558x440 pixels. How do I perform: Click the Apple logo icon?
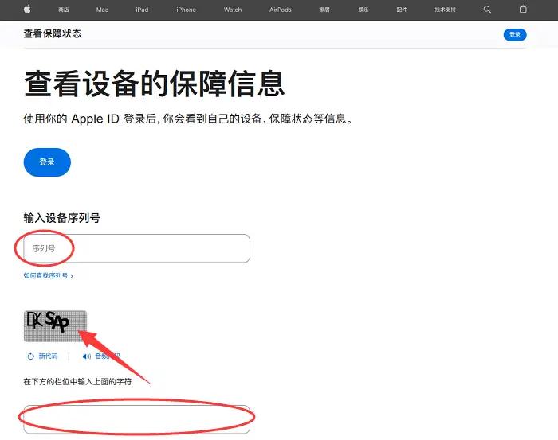tap(27, 10)
